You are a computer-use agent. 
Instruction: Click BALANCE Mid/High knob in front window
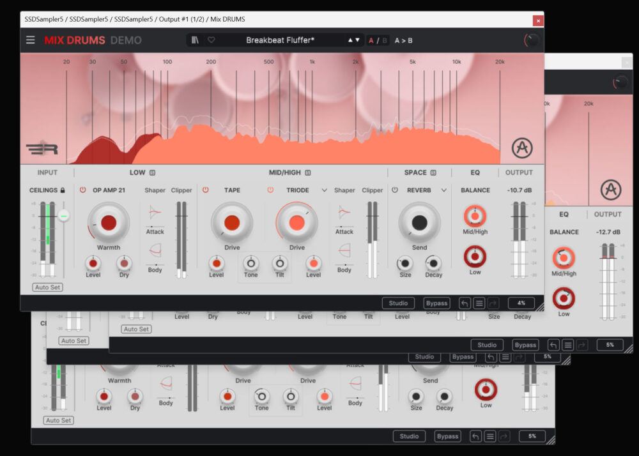475,217
